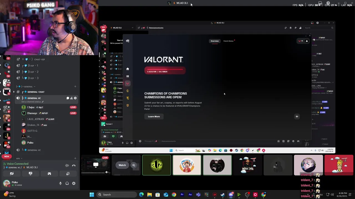Image resolution: width=355 pixels, height=199 pixels.
Task: Open Microsoft Edge from the taskbar
Action: point(141,195)
